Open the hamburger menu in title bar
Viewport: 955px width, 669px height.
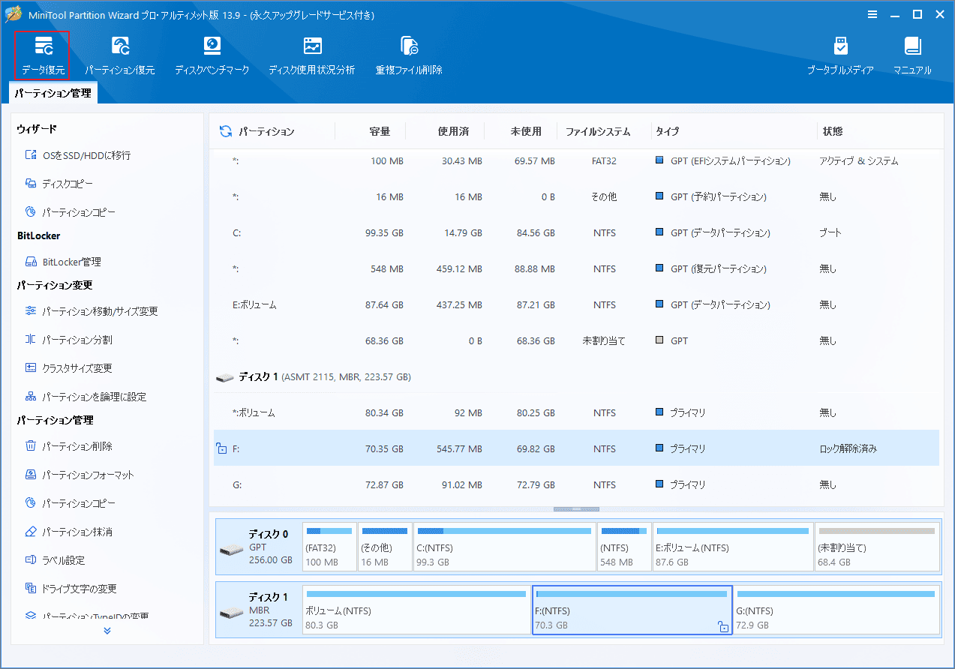click(872, 14)
